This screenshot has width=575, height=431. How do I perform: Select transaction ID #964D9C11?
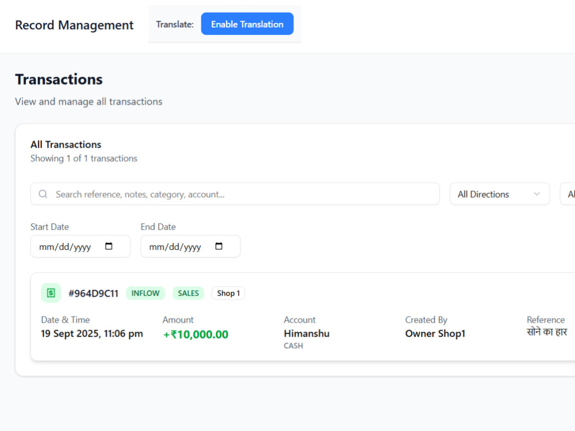(94, 293)
